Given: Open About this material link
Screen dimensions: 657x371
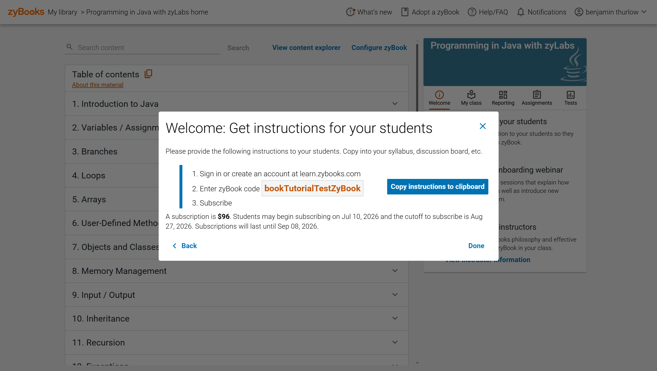Looking at the screenshot, I should [98, 85].
